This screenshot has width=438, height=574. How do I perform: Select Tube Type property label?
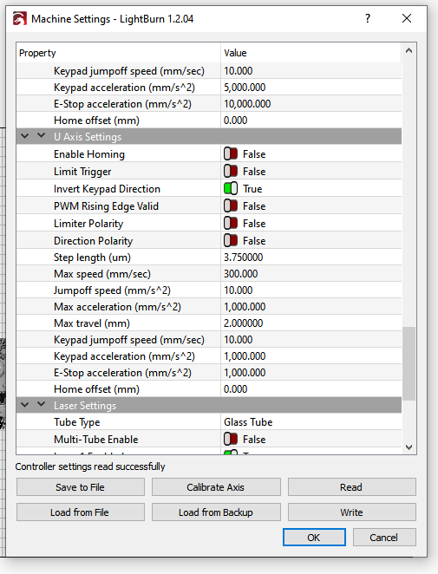77,422
